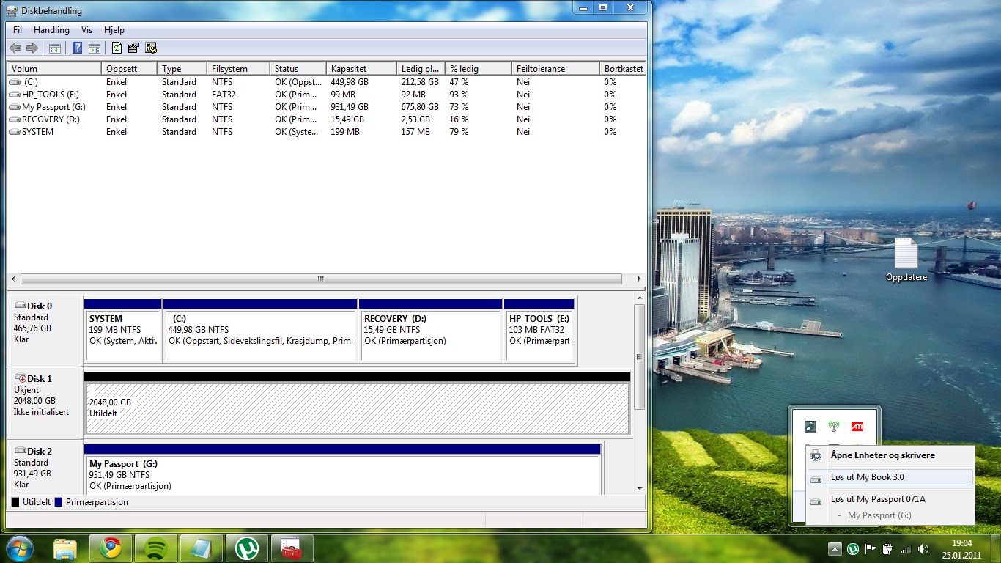
Task: Open uTorrent from the taskbar
Action: click(x=247, y=548)
